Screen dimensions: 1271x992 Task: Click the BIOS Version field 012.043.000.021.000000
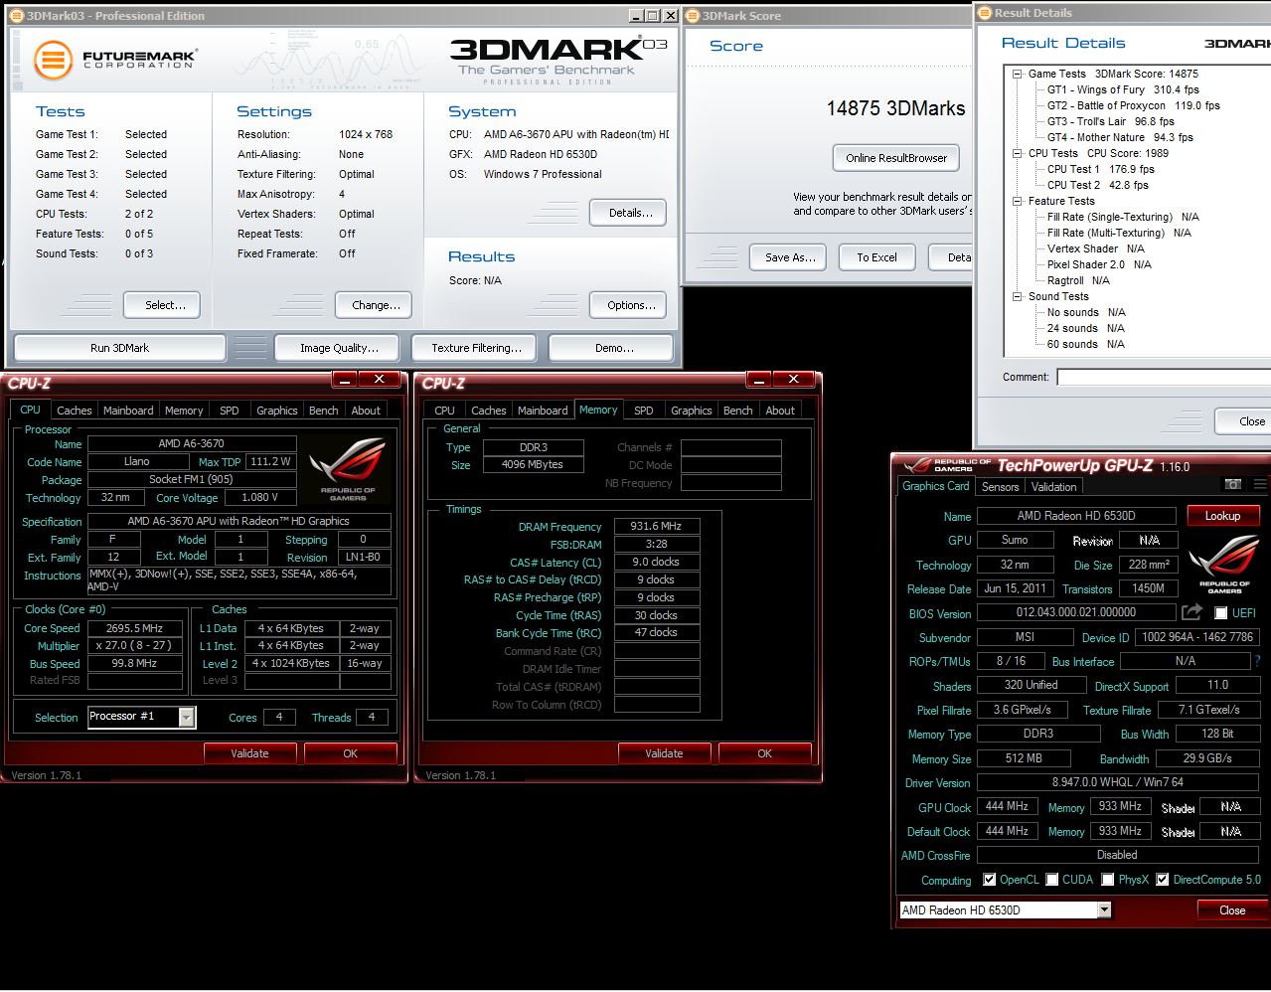coord(1076,612)
